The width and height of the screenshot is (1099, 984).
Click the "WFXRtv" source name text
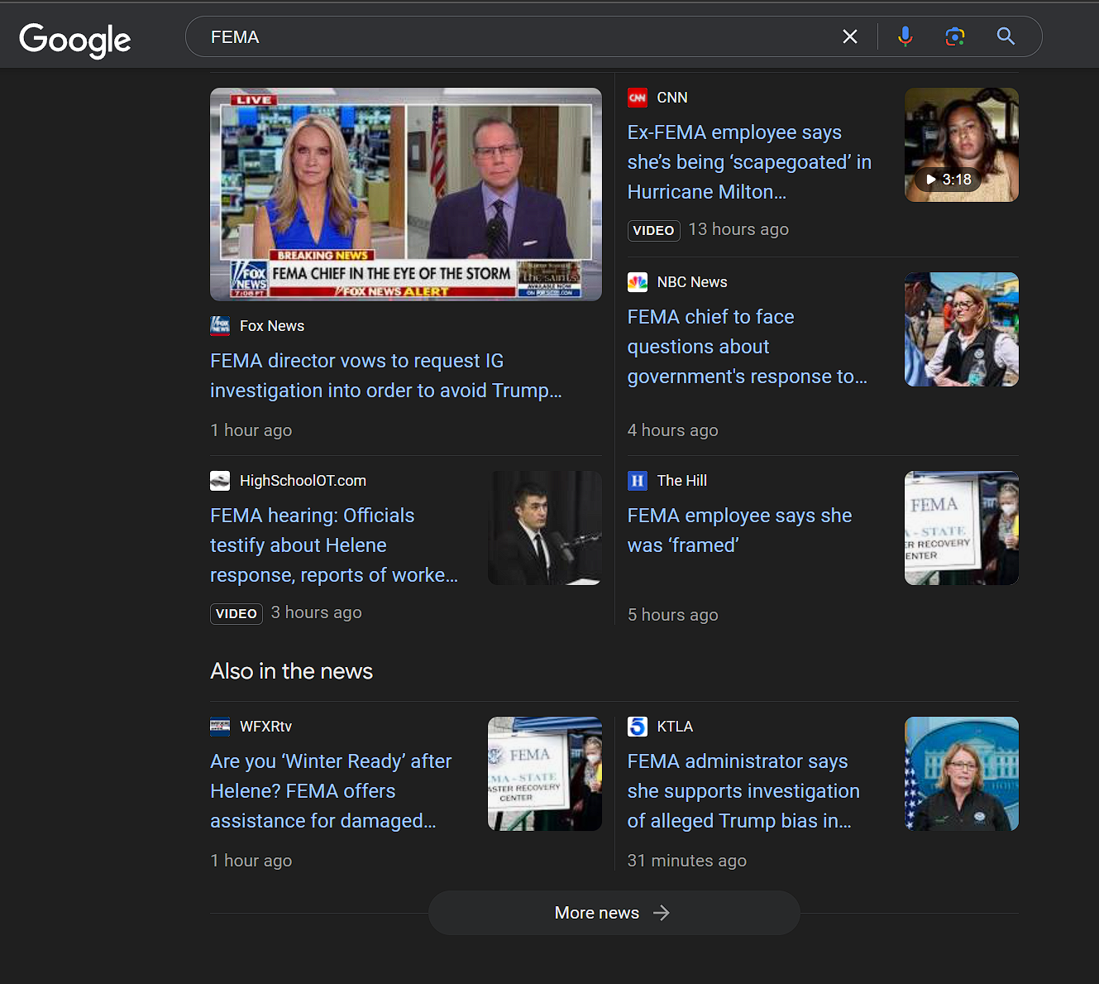(265, 727)
